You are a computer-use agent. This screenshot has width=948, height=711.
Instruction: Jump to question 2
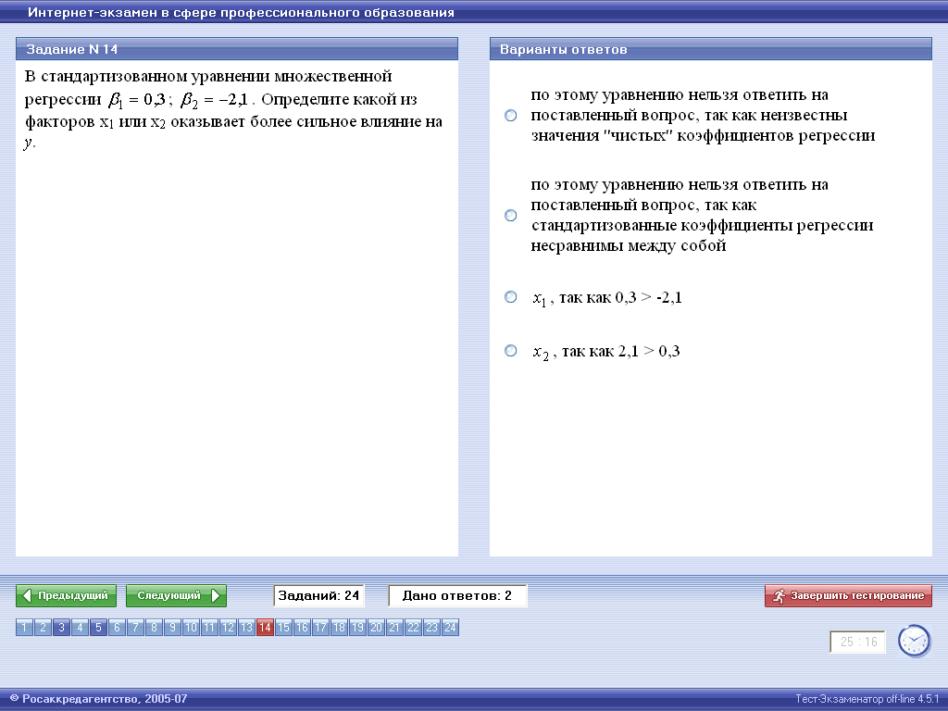pos(43,628)
